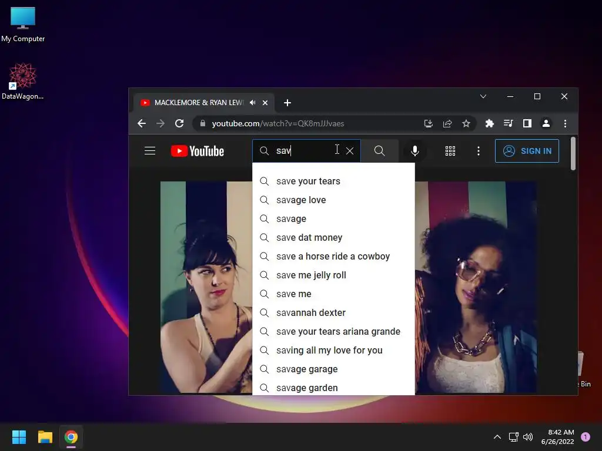602x451 pixels.
Task: Open File Explorer from the taskbar
Action: click(x=45, y=437)
